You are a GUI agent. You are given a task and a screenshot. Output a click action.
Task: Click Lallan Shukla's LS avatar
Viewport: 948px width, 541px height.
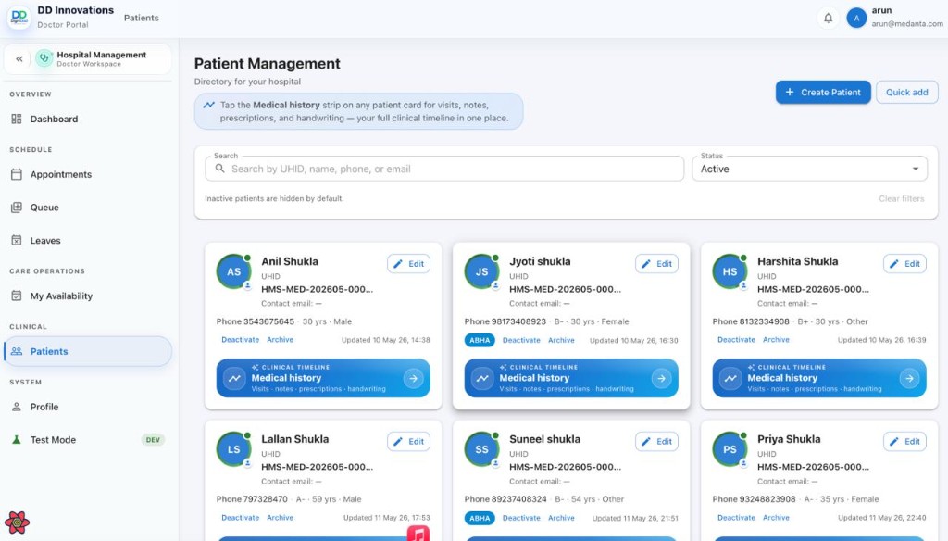point(233,449)
